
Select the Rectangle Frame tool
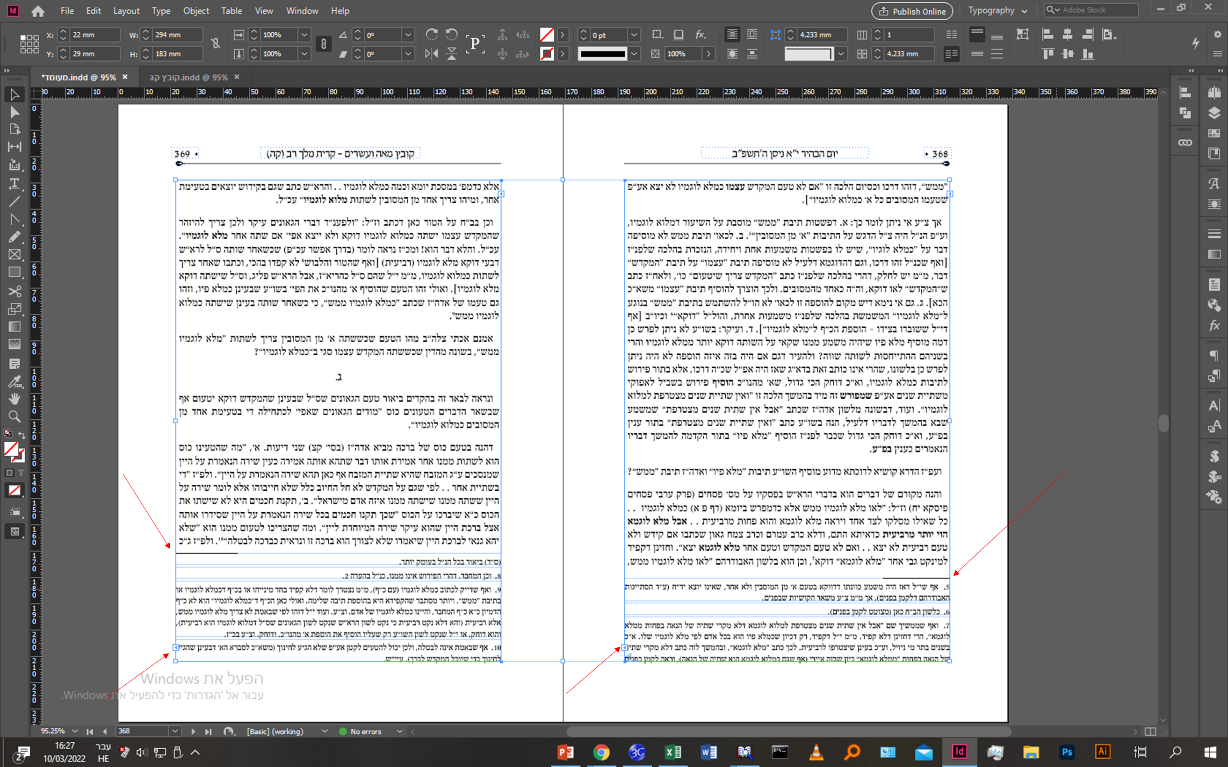tap(14, 255)
